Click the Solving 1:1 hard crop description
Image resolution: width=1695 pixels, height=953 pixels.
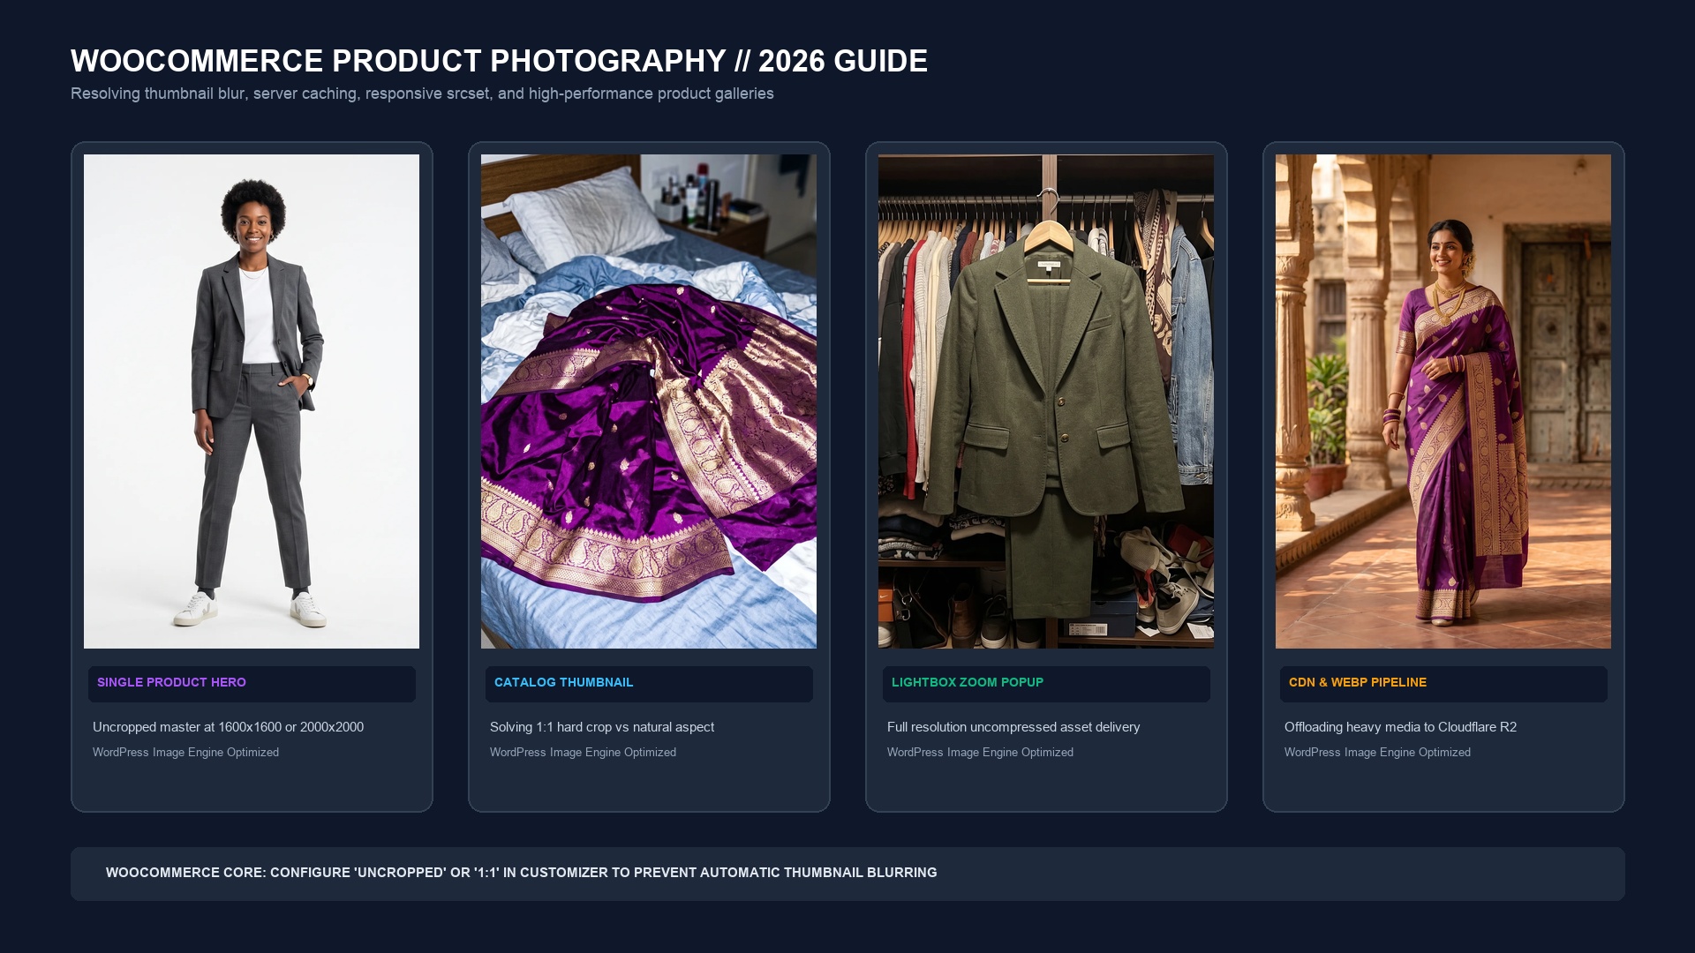click(602, 727)
